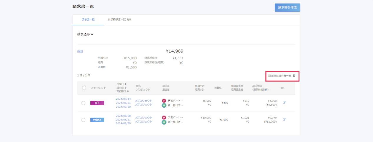
Task: Open PDF link icon for 作成済み invoice row
Action: point(284,119)
